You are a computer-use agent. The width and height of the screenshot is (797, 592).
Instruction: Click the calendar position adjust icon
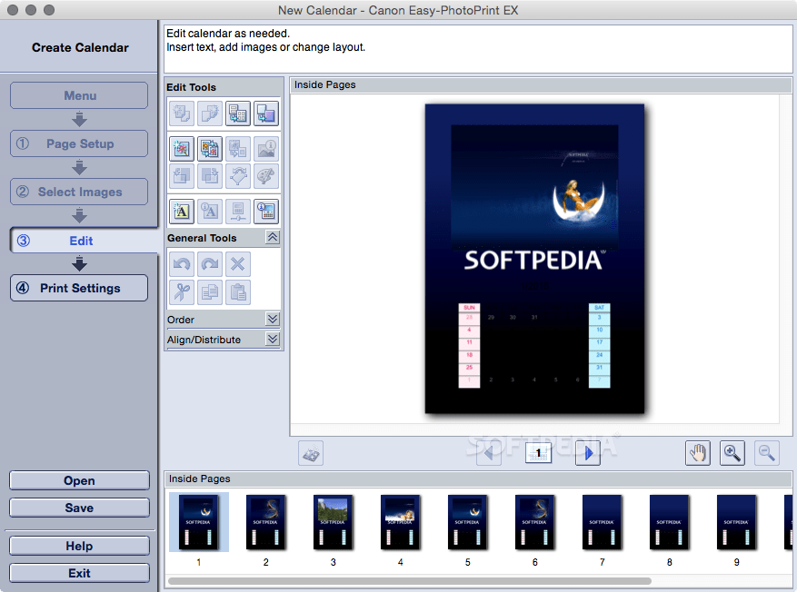(238, 212)
